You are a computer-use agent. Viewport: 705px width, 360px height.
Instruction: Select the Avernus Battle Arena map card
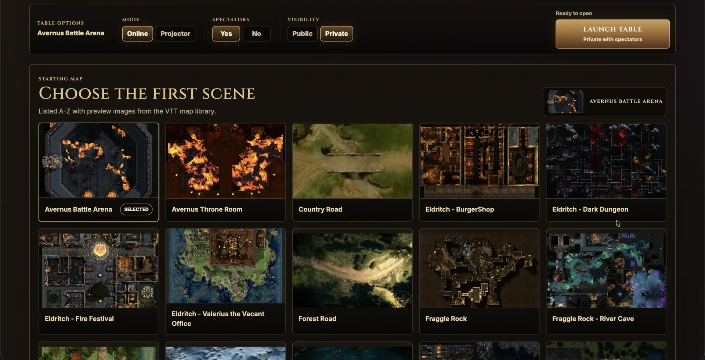pyautogui.click(x=98, y=172)
